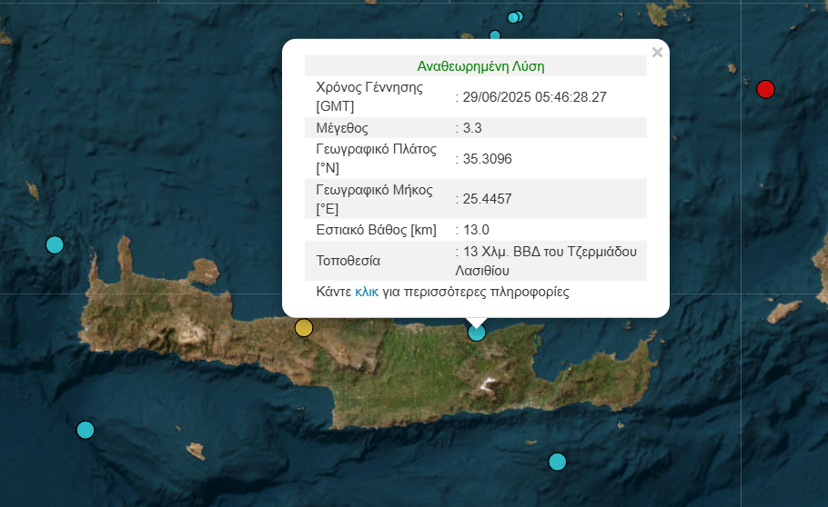Click the longitude value 25.4457

(488, 199)
